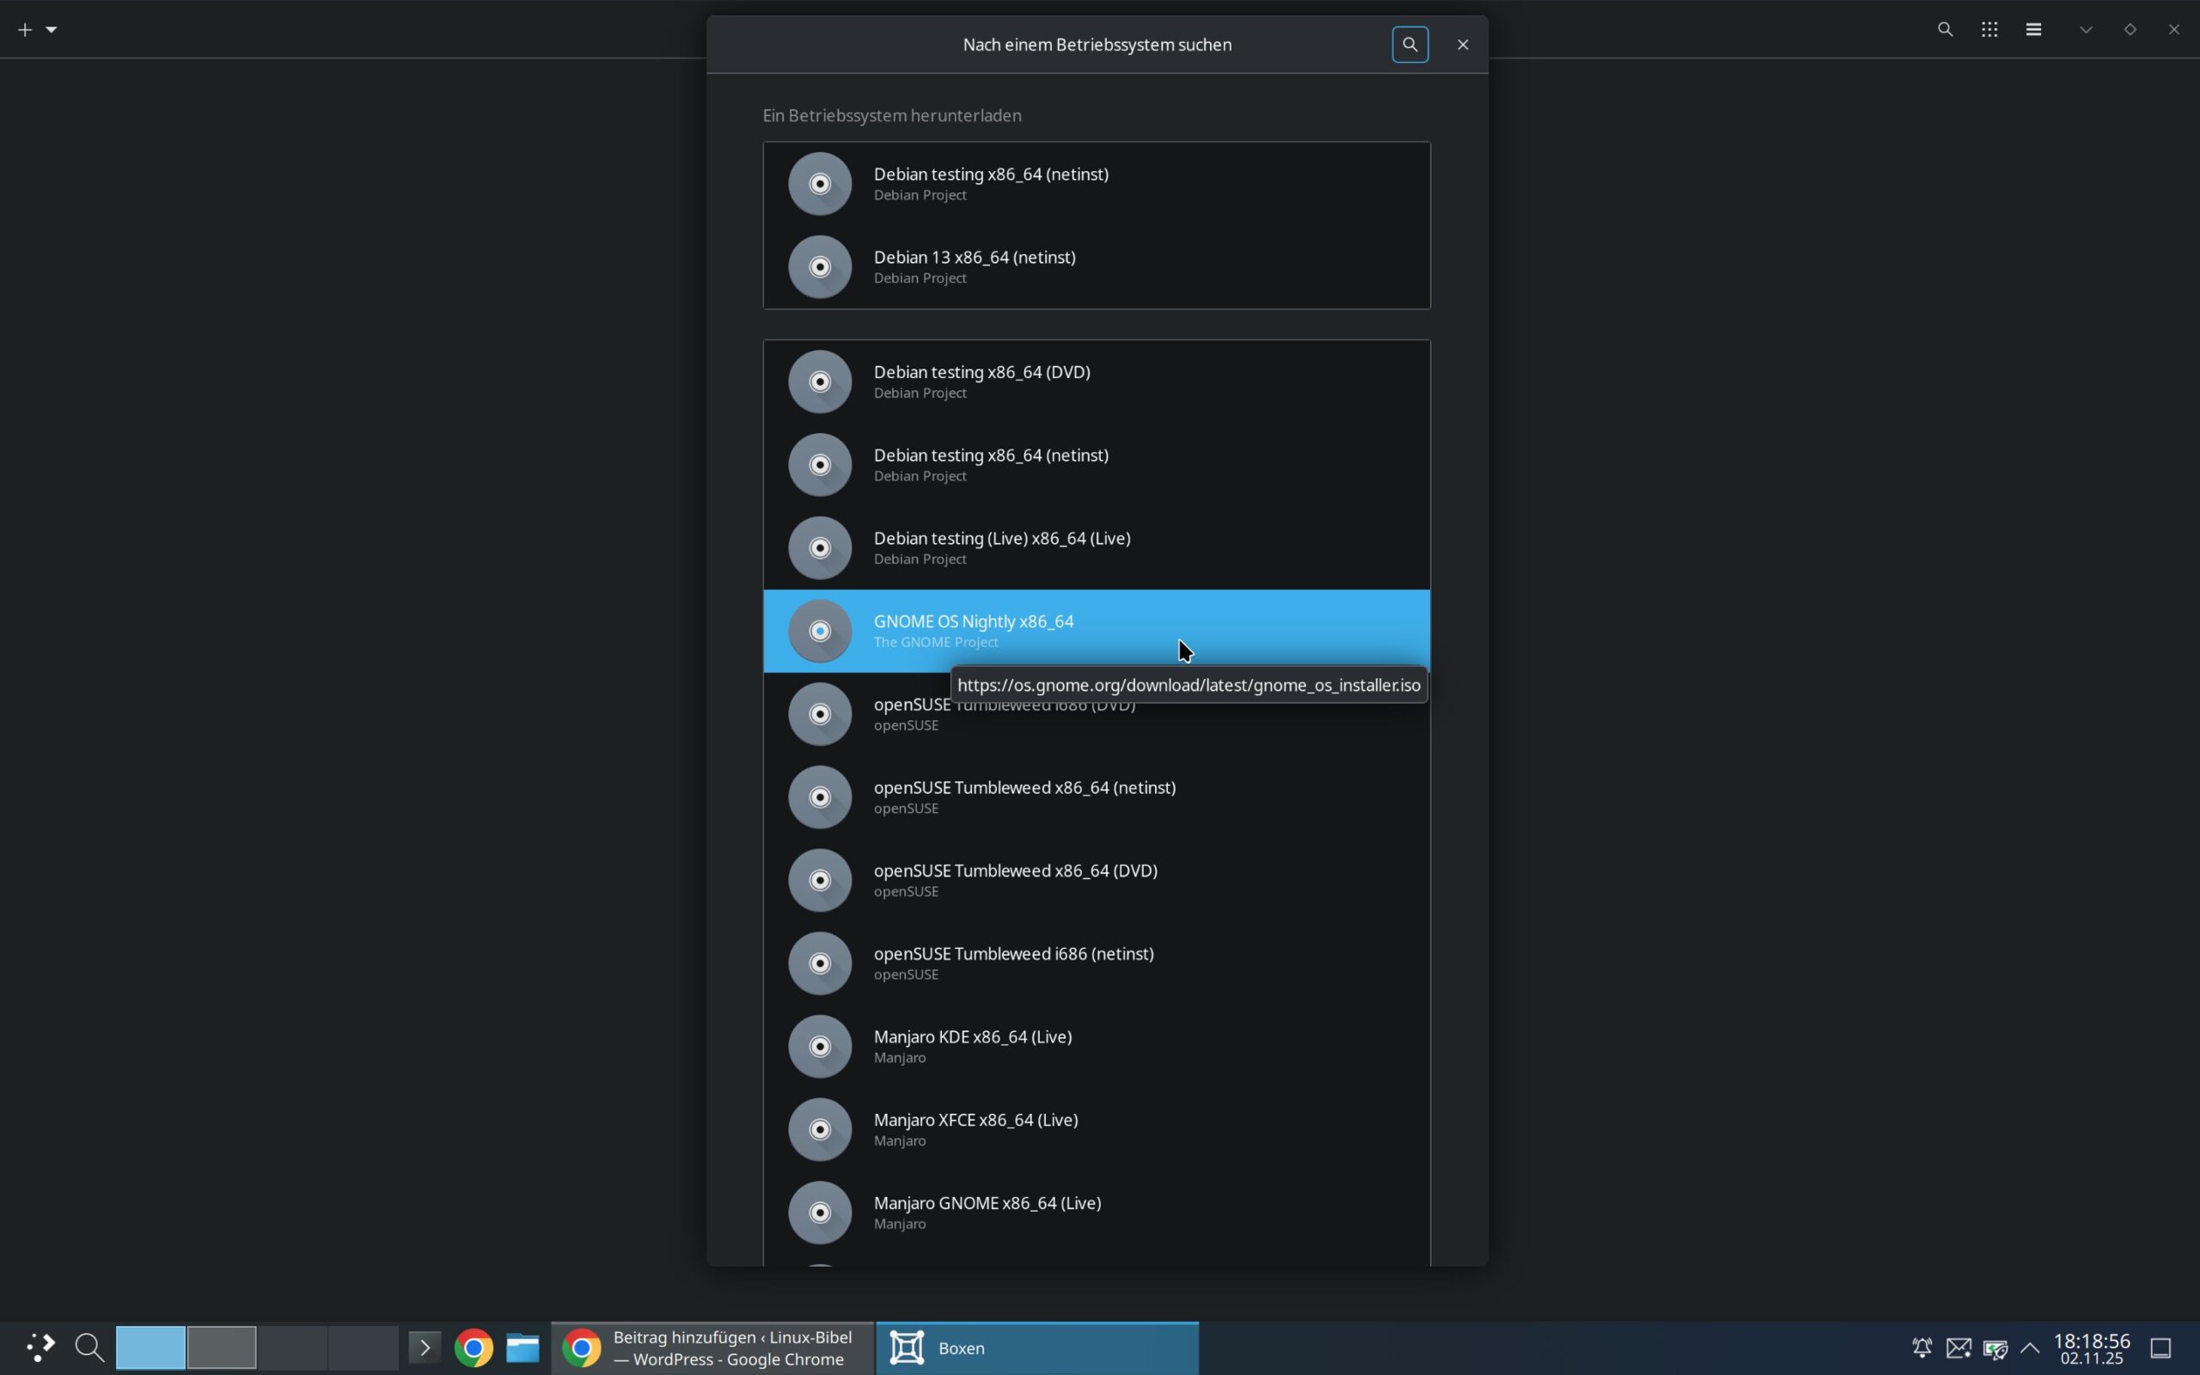Click the disc icon for Manjaro XFCE
Image resolution: width=2200 pixels, height=1375 pixels.
click(x=819, y=1129)
